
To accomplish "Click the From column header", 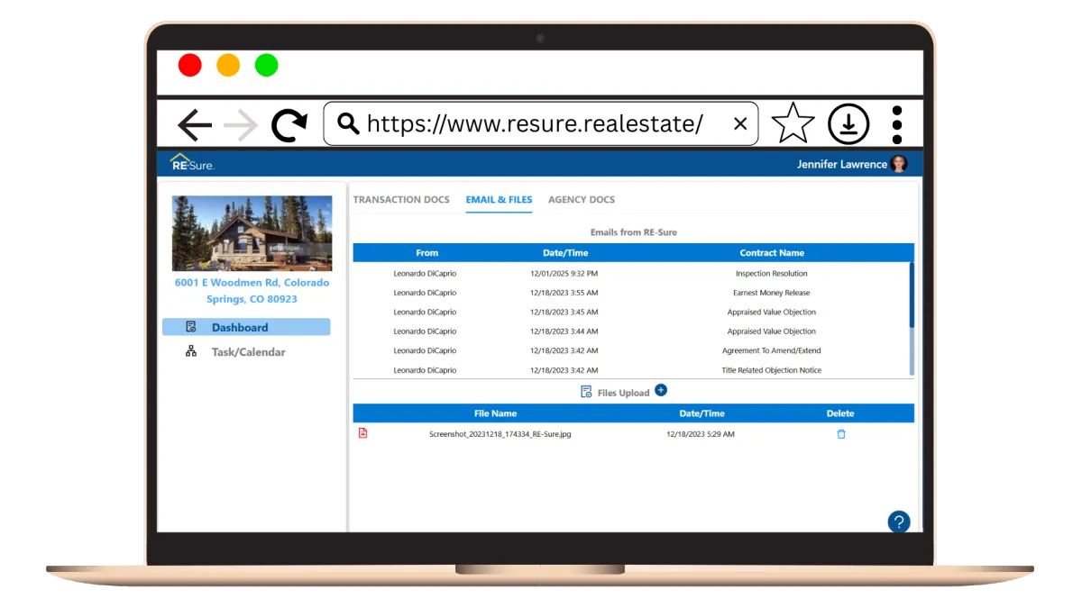I will [x=427, y=253].
